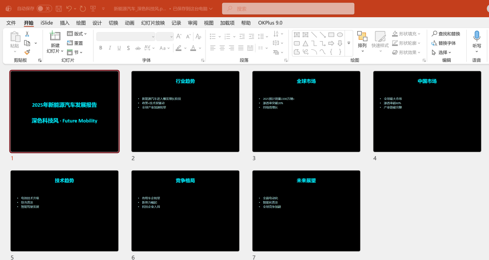
Task: Select slide 3 全球市场 thumbnail
Action: tap(306, 112)
